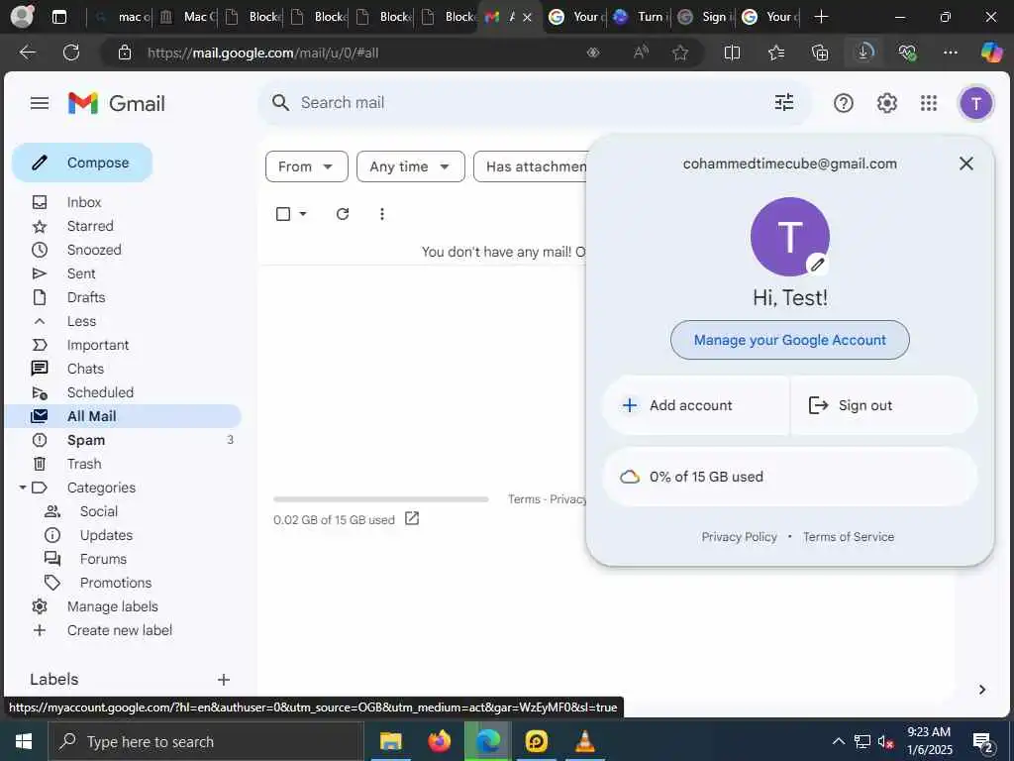The width and height of the screenshot is (1014, 761).
Task: Click the purple T account avatar in the Gmail header
Action: 975,103
